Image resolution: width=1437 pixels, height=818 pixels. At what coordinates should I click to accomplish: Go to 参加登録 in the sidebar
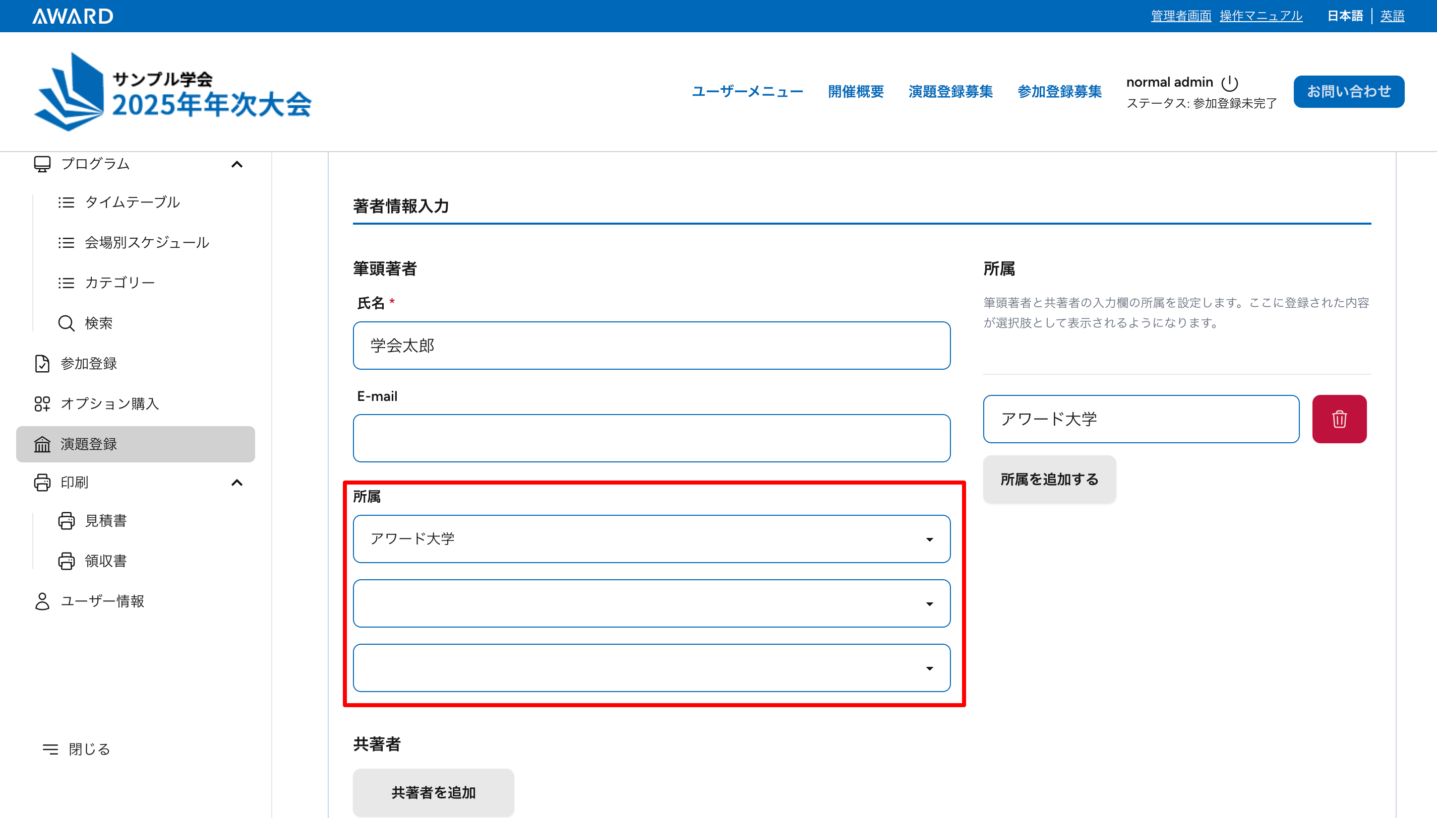(x=89, y=364)
